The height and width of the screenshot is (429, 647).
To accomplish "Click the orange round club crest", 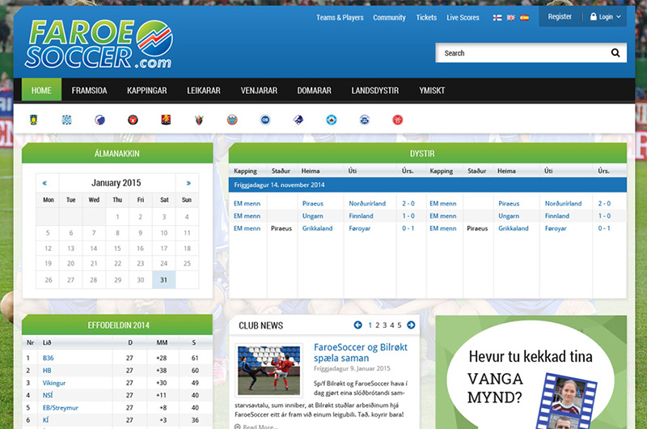I will [x=232, y=120].
